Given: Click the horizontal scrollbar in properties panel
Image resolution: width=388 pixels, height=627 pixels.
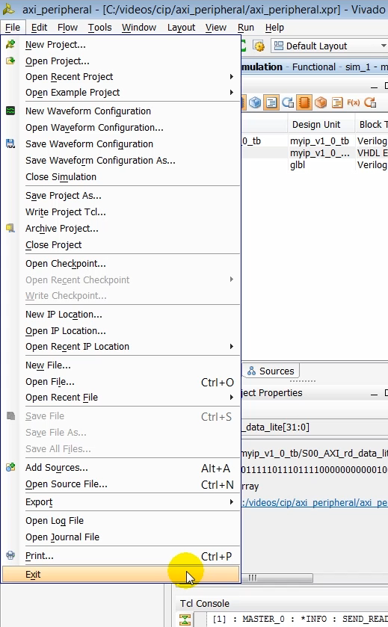Looking at the screenshot, I should pos(278,578).
